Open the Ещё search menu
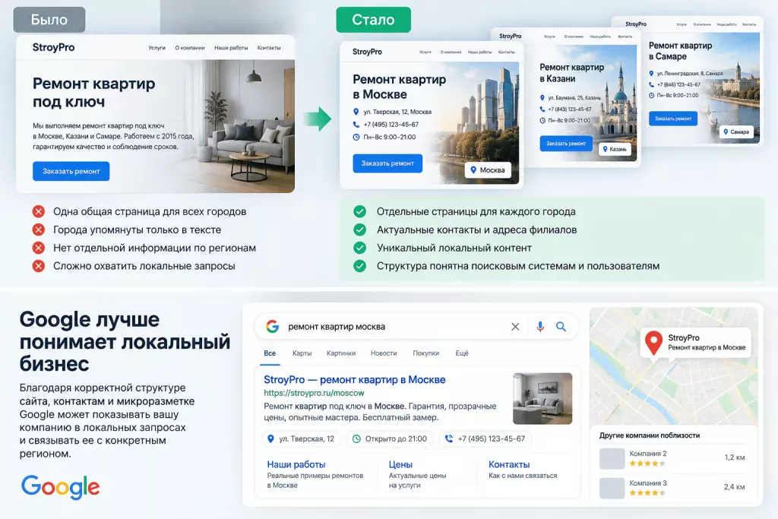Image resolution: width=778 pixels, height=519 pixels. (x=462, y=353)
